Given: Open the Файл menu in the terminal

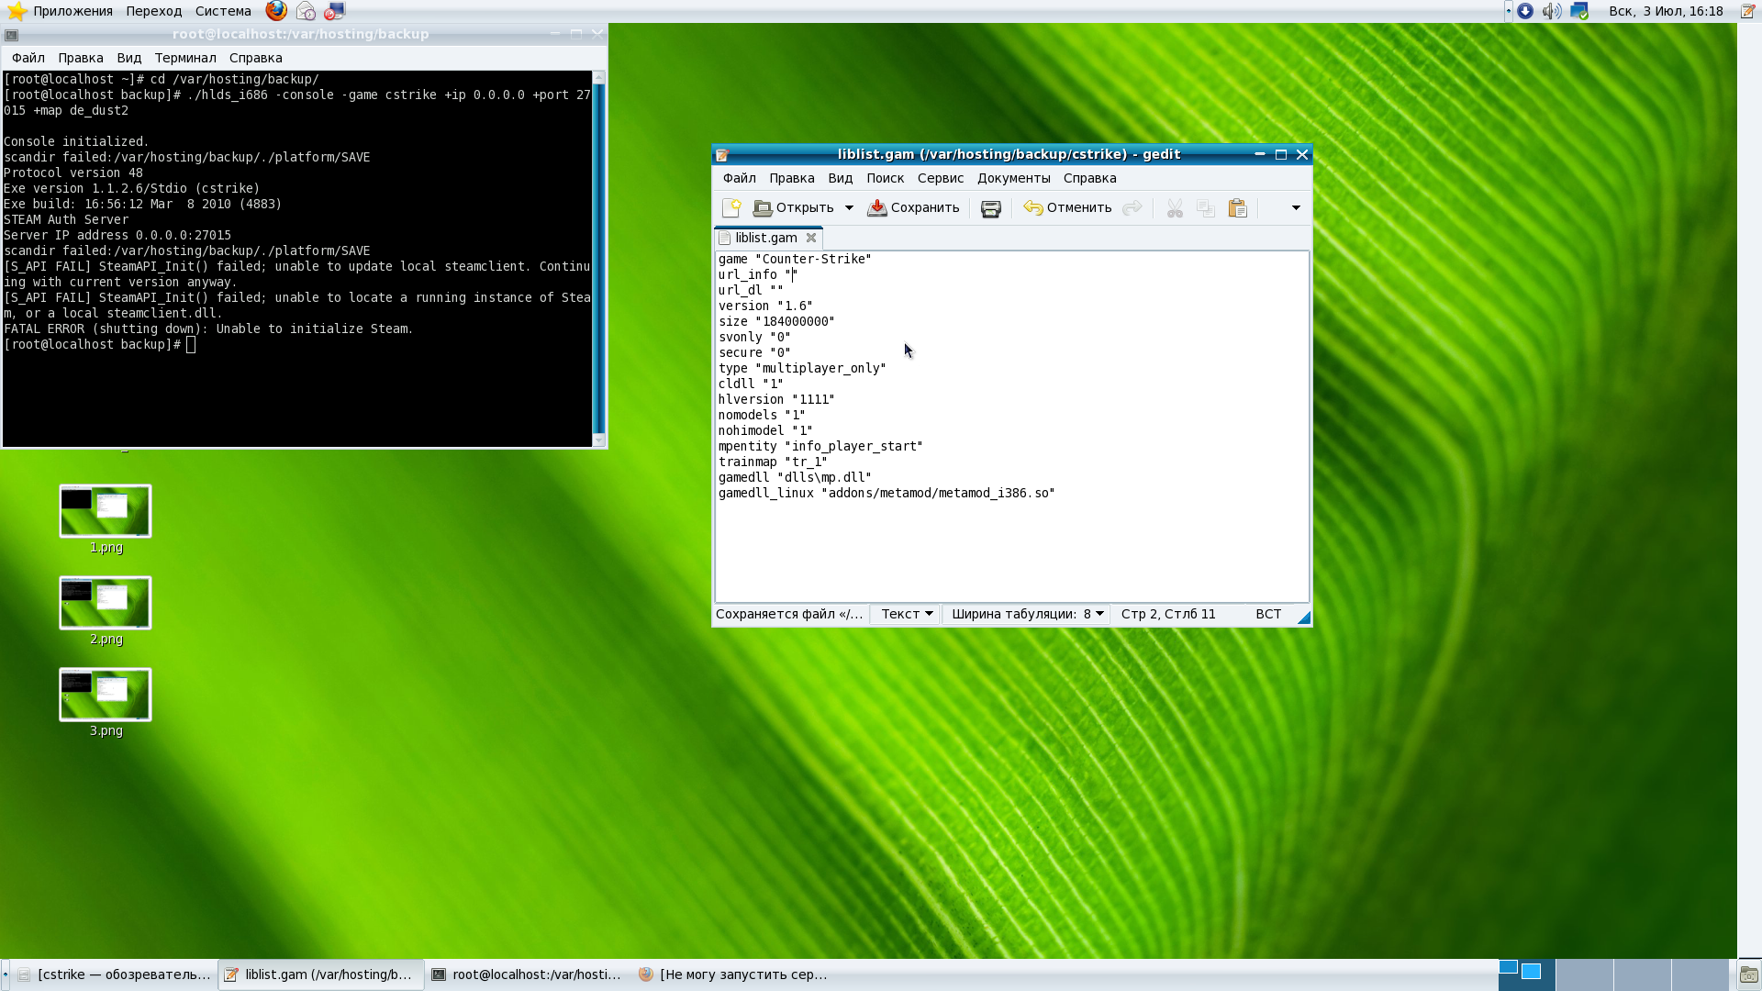Looking at the screenshot, I should click(x=28, y=58).
